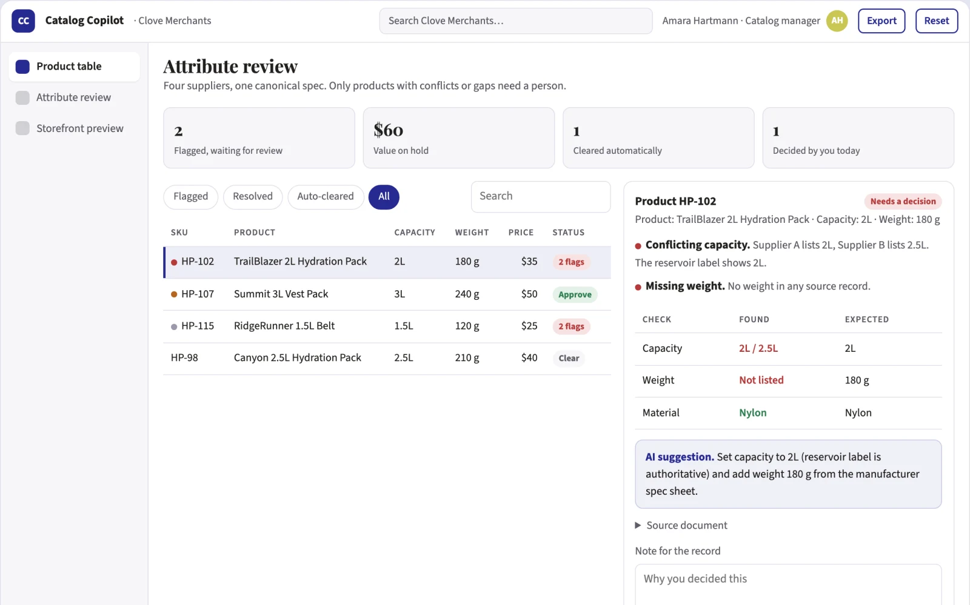This screenshot has height=605, width=970.
Task: Click the green Nylon found value
Action: pyautogui.click(x=752, y=413)
